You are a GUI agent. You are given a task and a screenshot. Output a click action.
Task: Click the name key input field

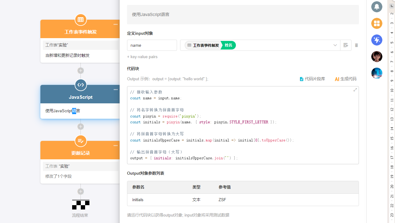pyautogui.click(x=152, y=45)
